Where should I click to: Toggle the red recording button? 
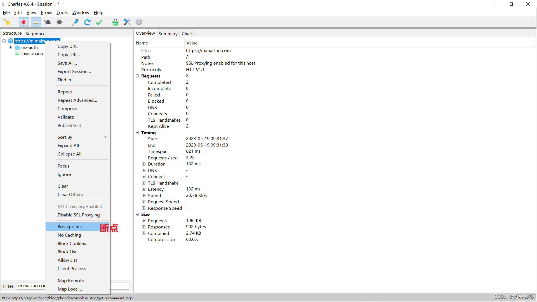24,22
